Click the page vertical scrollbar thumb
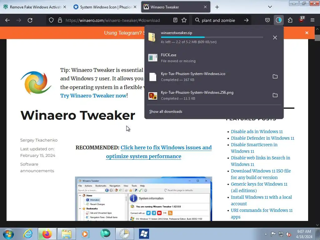Viewport: 320px width, 240px height. (x=317, y=38)
